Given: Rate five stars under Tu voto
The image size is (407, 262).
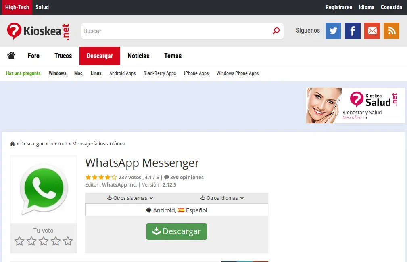Looking at the screenshot, I should tap(68, 241).
